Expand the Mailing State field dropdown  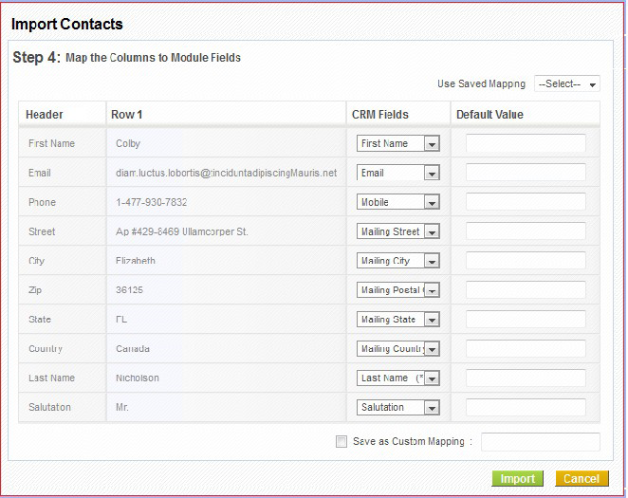pos(398,320)
